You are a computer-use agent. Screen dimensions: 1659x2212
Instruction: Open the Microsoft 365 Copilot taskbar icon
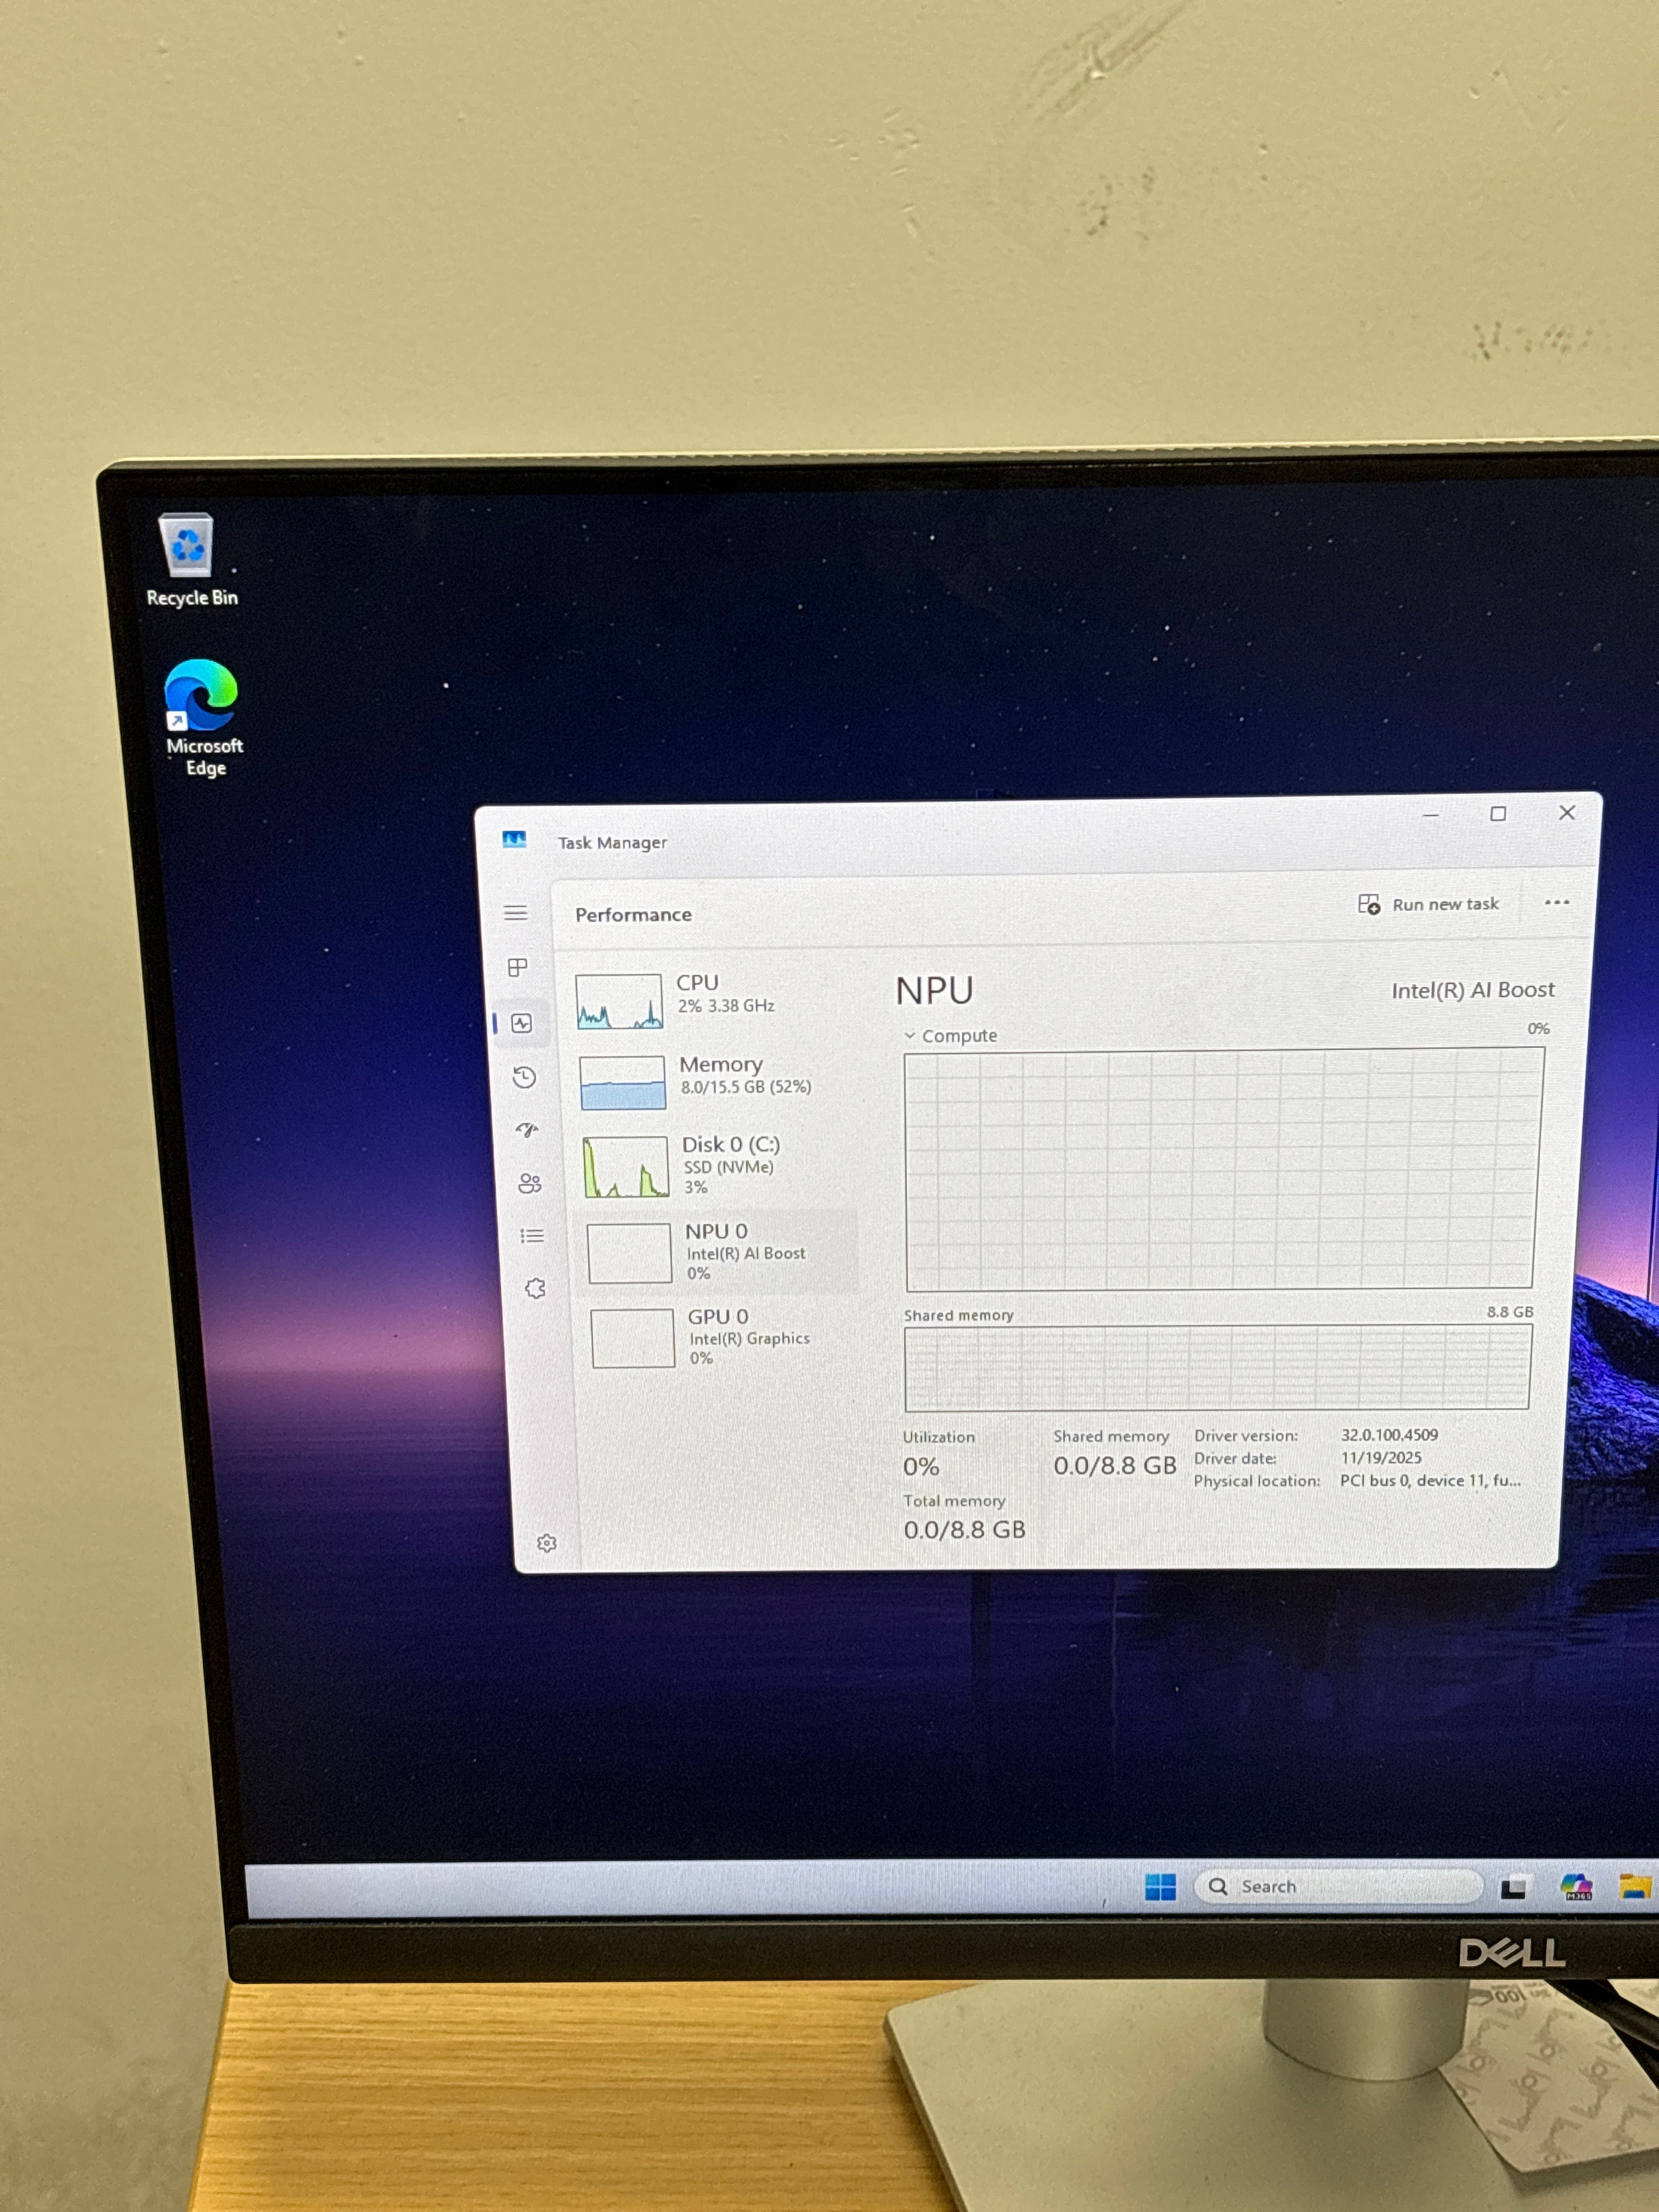[x=1576, y=1887]
